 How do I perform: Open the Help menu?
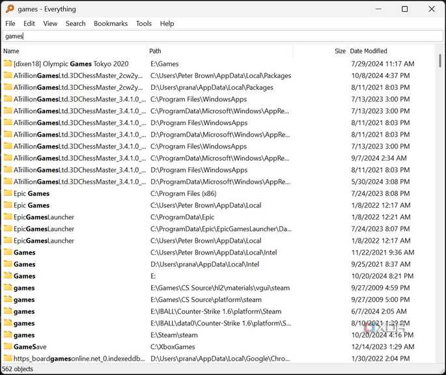tap(167, 23)
